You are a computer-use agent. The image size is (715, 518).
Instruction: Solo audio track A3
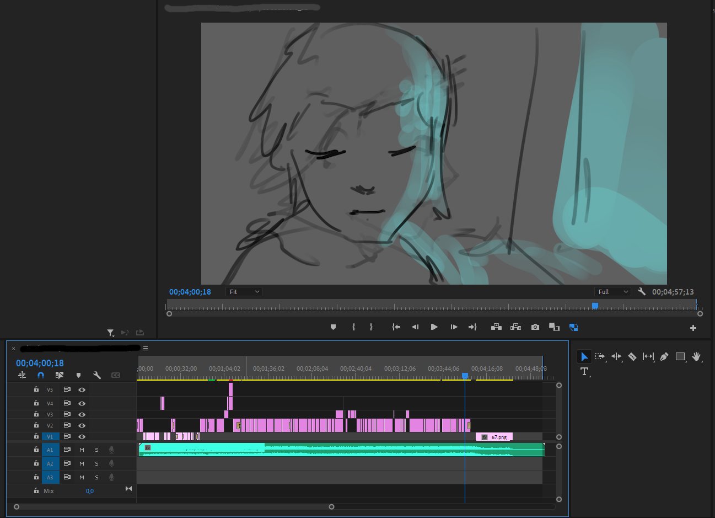(x=96, y=477)
